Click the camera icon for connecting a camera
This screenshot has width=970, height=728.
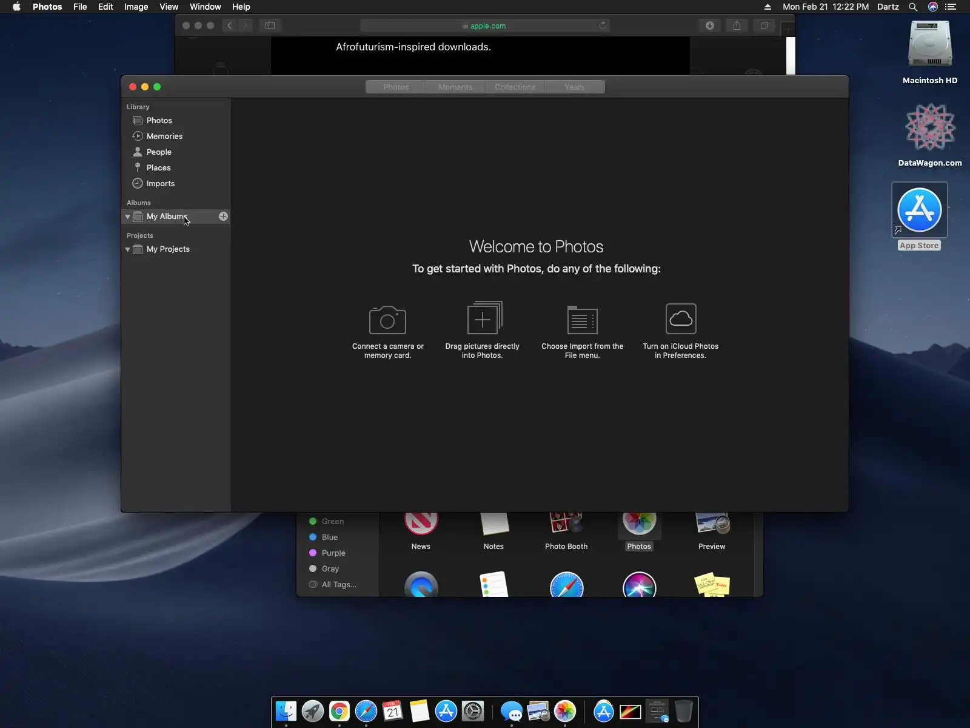[387, 320]
